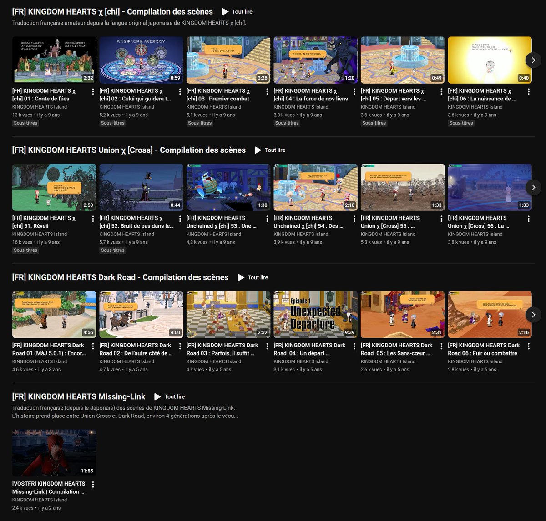Open thumbnail of Union Cross 56 video

490,187
